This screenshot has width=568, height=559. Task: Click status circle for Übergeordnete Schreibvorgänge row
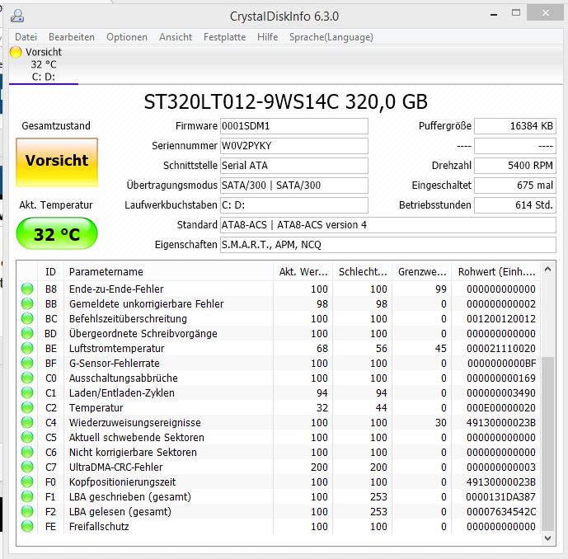[x=27, y=333]
